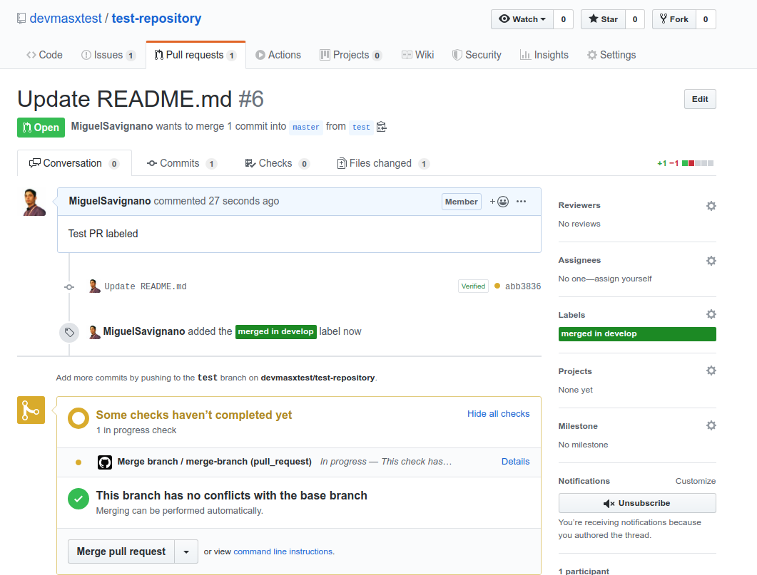Switch to the Checks tab
Screen dimensions: 757x575
point(277,163)
